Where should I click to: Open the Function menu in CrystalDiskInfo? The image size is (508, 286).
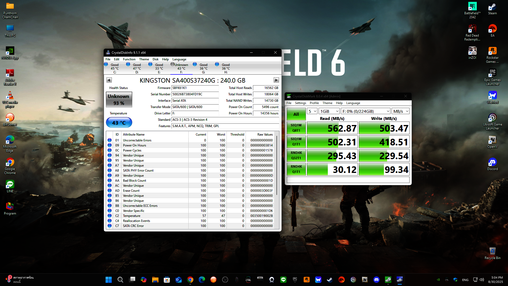click(129, 59)
